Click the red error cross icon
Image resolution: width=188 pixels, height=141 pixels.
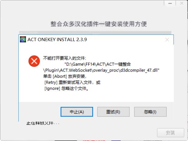(x=34, y=61)
